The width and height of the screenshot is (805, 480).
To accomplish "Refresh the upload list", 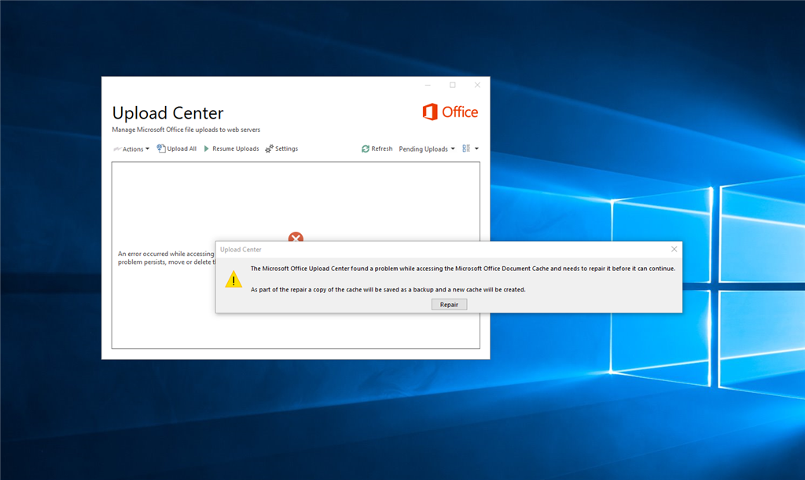I will (377, 148).
